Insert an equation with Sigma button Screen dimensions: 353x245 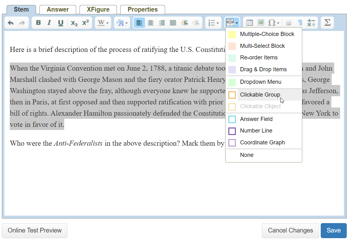[327, 23]
